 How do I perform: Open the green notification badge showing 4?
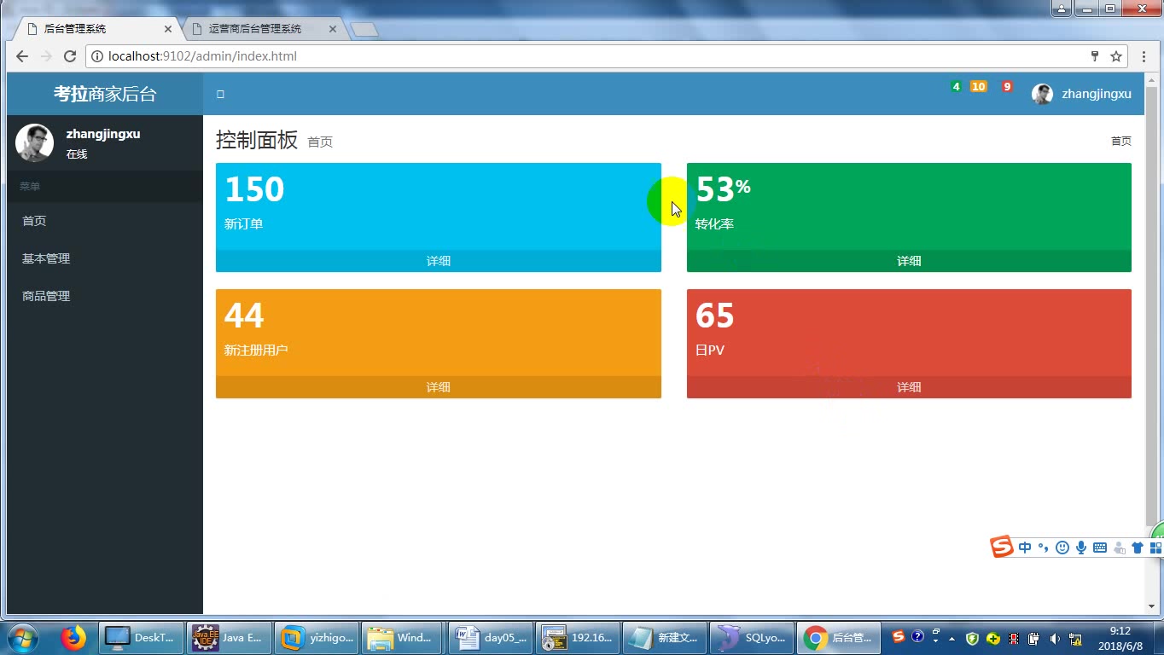point(956,86)
